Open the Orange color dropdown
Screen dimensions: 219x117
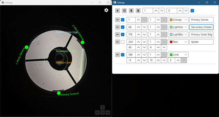(x=178, y=20)
